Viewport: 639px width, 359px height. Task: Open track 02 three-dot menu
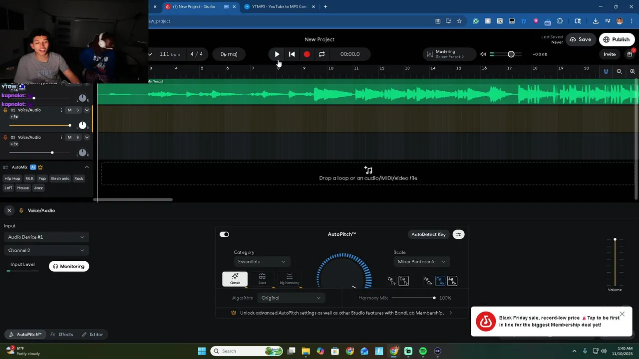[61, 110]
